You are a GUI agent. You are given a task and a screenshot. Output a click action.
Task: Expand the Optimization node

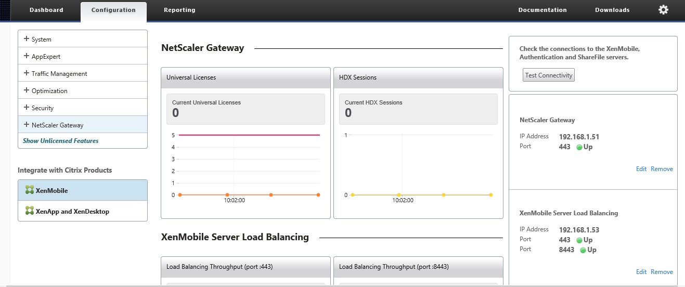click(x=27, y=90)
